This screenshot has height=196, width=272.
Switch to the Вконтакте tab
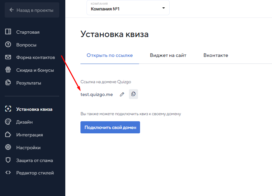point(215,55)
